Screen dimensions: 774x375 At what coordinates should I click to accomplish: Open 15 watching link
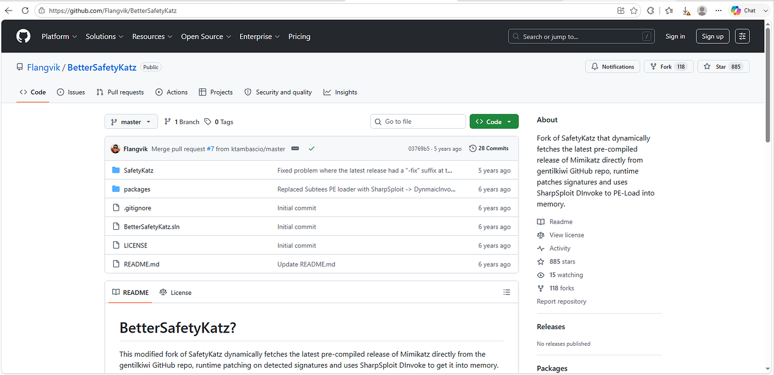pos(566,274)
